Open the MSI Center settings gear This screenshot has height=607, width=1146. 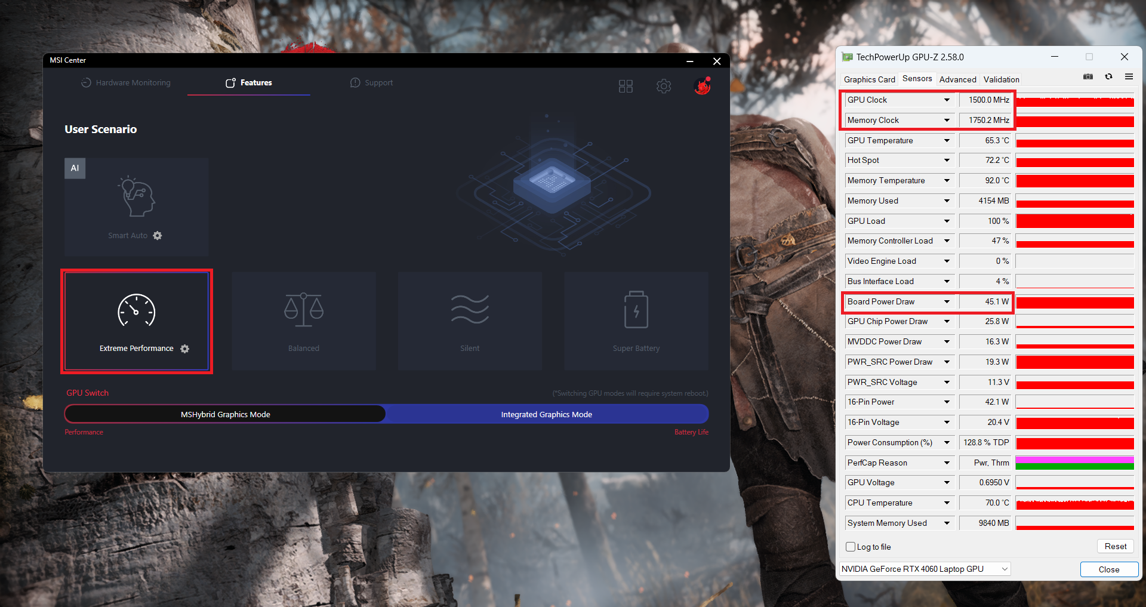(x=664, y=87)
